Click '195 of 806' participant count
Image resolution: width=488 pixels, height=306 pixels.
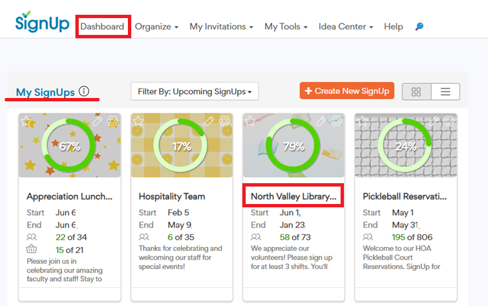(412, 238)
